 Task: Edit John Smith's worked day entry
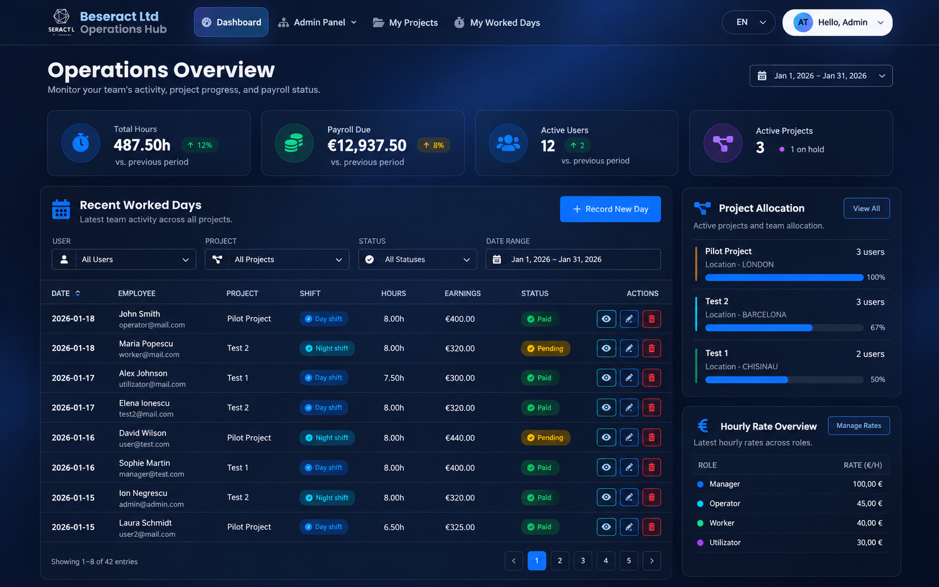point(629,319)
